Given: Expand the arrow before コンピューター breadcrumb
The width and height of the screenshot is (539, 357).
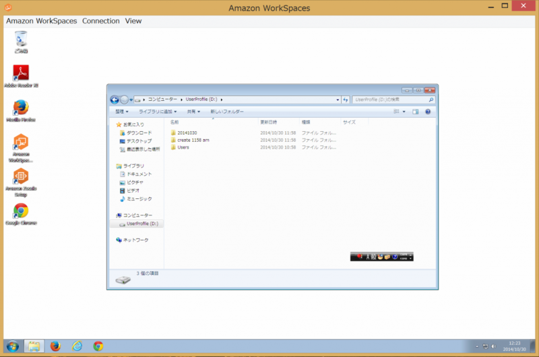Looking at the screenshot, I should (144, 100).
